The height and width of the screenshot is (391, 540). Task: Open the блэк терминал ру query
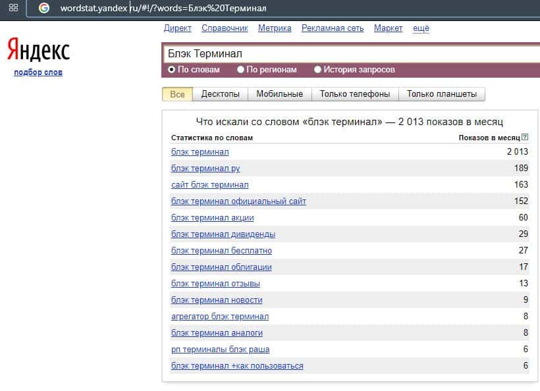(205, 169)
